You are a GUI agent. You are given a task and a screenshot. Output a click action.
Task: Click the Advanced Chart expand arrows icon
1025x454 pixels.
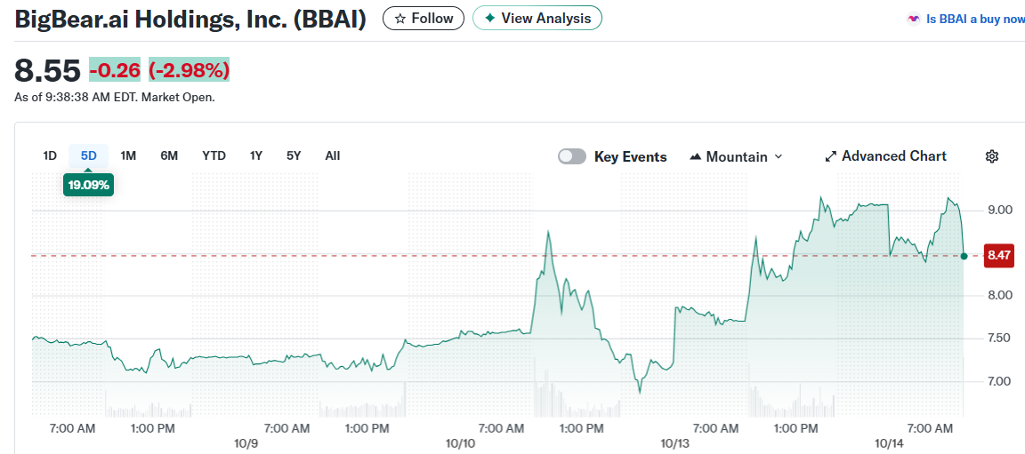[831, 156]
